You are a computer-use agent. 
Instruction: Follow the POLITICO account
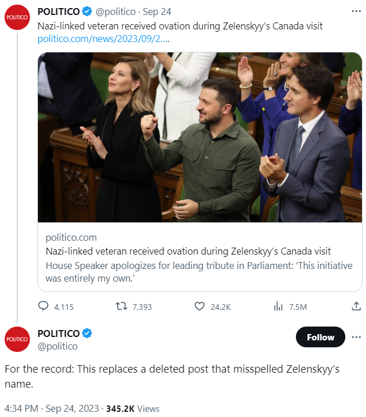(320, 337)
